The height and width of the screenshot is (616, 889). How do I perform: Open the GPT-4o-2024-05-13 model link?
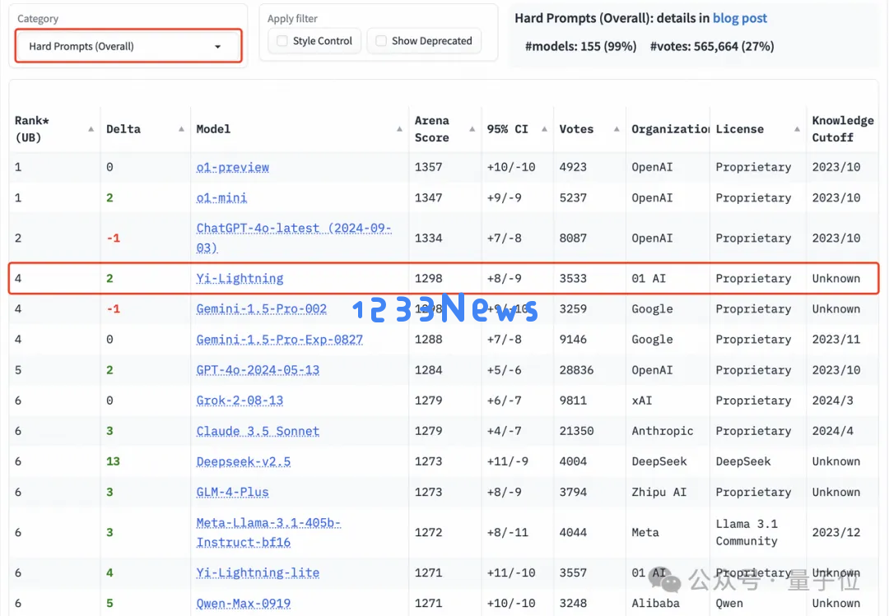[258, 370]
